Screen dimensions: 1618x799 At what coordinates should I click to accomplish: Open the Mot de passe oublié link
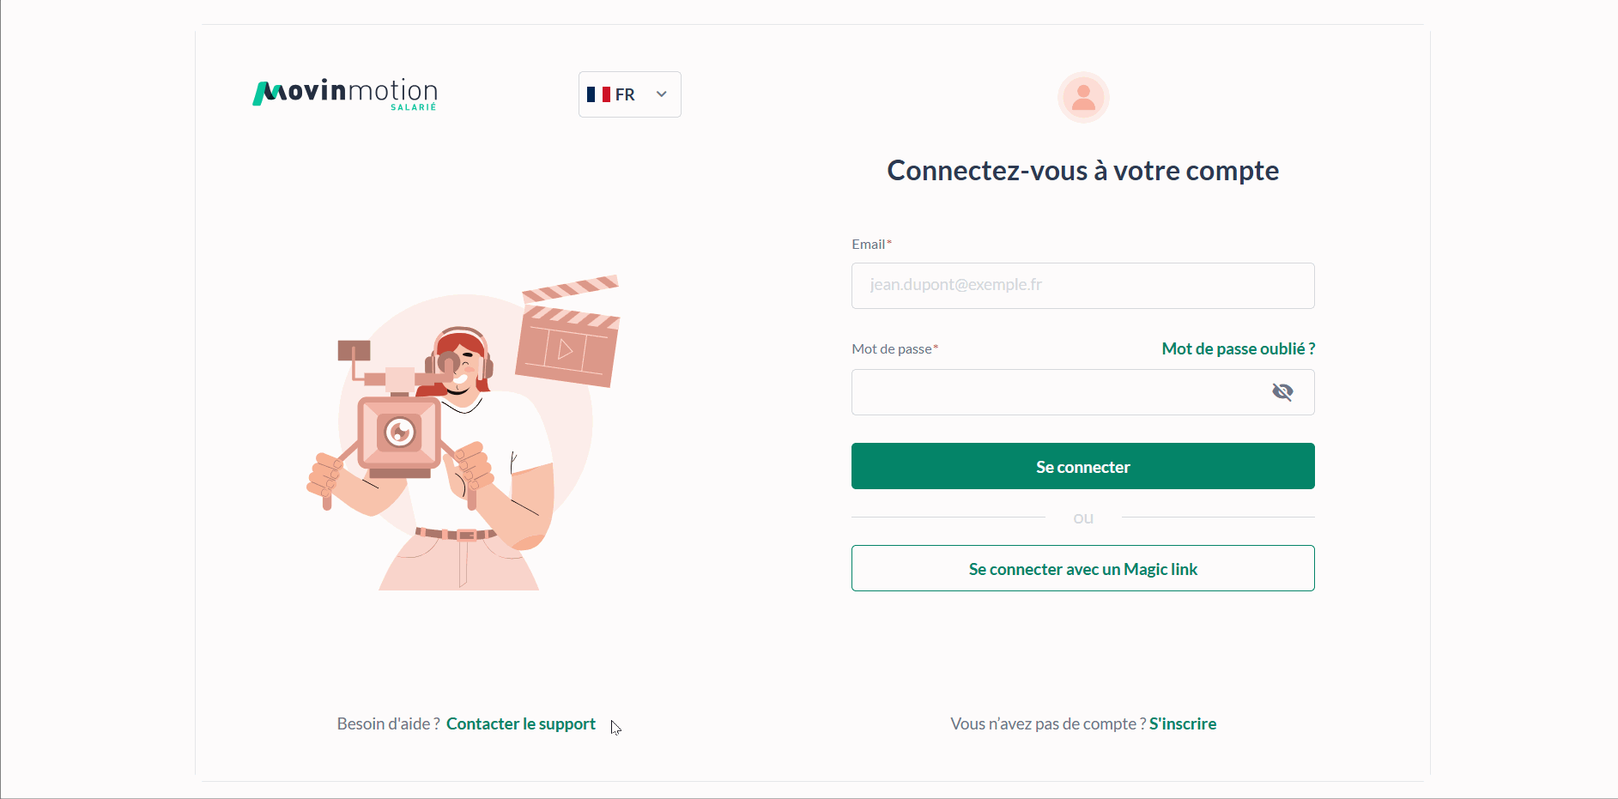point(1238,348)
